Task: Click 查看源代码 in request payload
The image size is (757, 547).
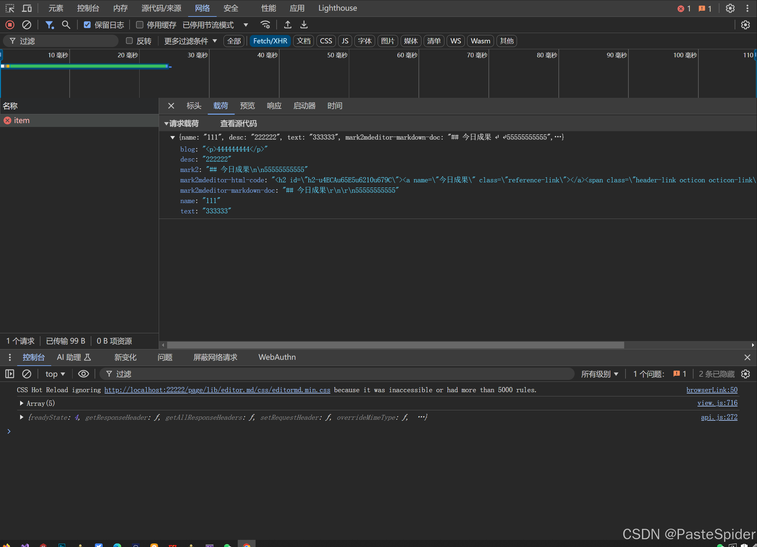Action: tap(238, 123)
